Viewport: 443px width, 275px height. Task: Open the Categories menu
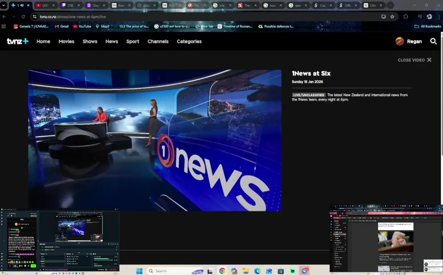click(189, 41)
